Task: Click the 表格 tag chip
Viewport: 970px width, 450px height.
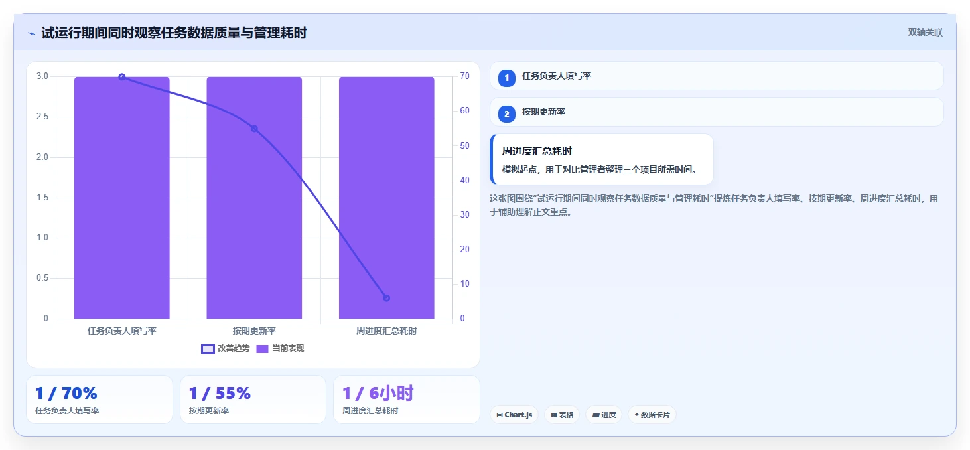Action: click(562, 415)
